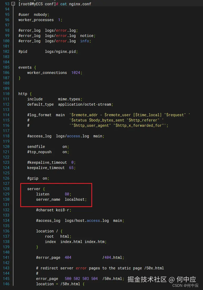Click error code '500' on line 145
Screen dimensions: 203x290
tap(68, 279)
